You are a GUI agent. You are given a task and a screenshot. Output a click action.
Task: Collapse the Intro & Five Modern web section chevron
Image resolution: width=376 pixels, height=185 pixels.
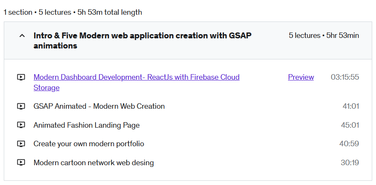[x=22, y=36]
